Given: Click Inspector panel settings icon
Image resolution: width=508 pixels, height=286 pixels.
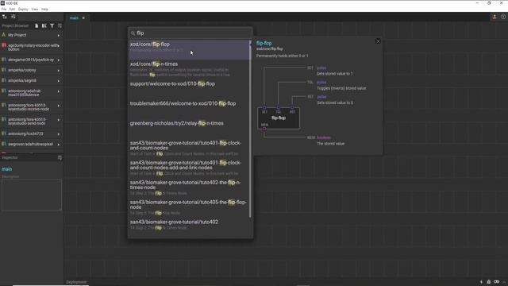Looking at the screenshot, I should (60, 157).
